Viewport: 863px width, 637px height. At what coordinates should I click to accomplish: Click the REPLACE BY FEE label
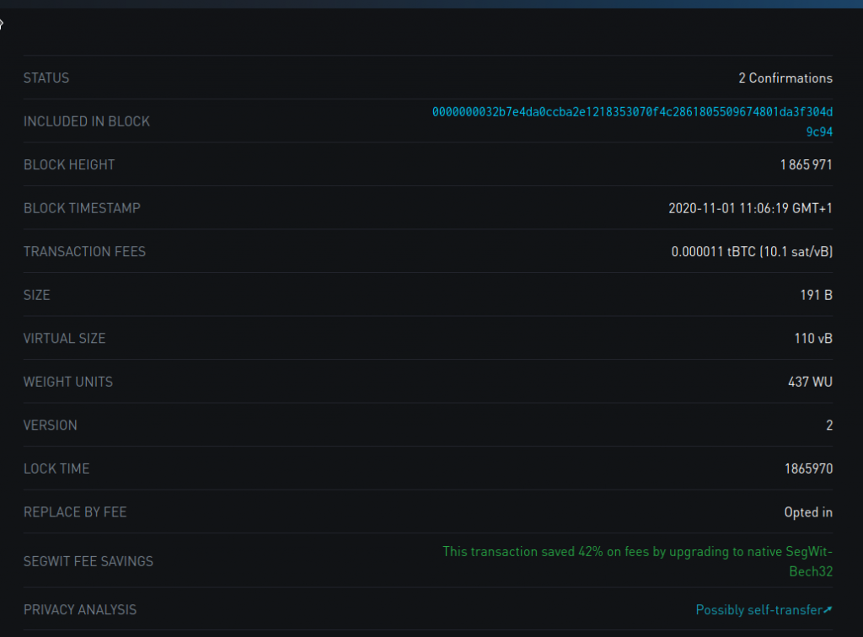[x=75, y=512]
